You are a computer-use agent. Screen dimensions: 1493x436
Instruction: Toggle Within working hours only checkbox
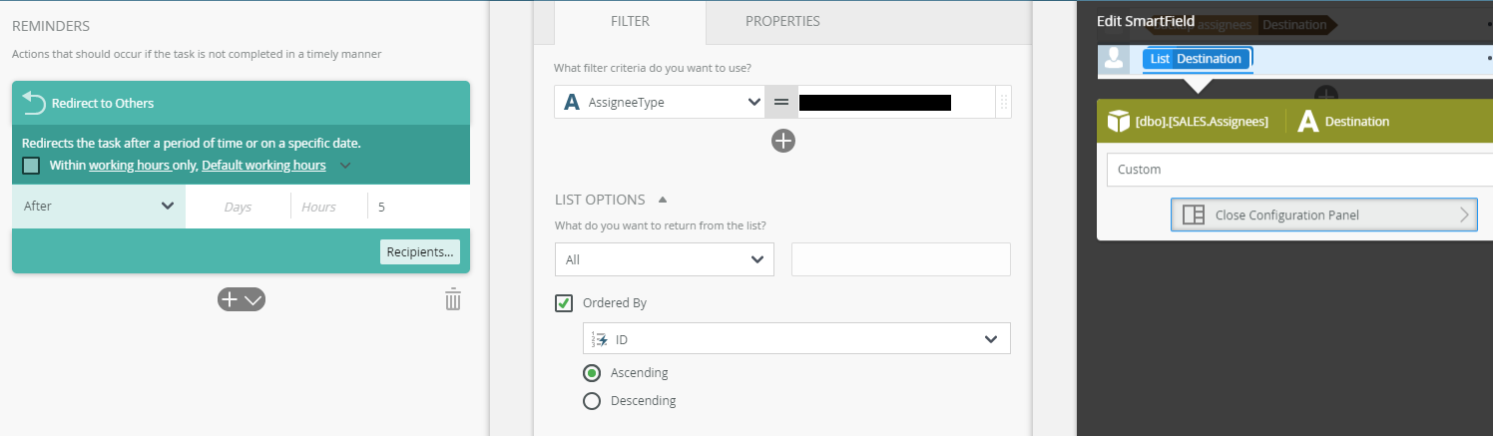click(31, 166)
